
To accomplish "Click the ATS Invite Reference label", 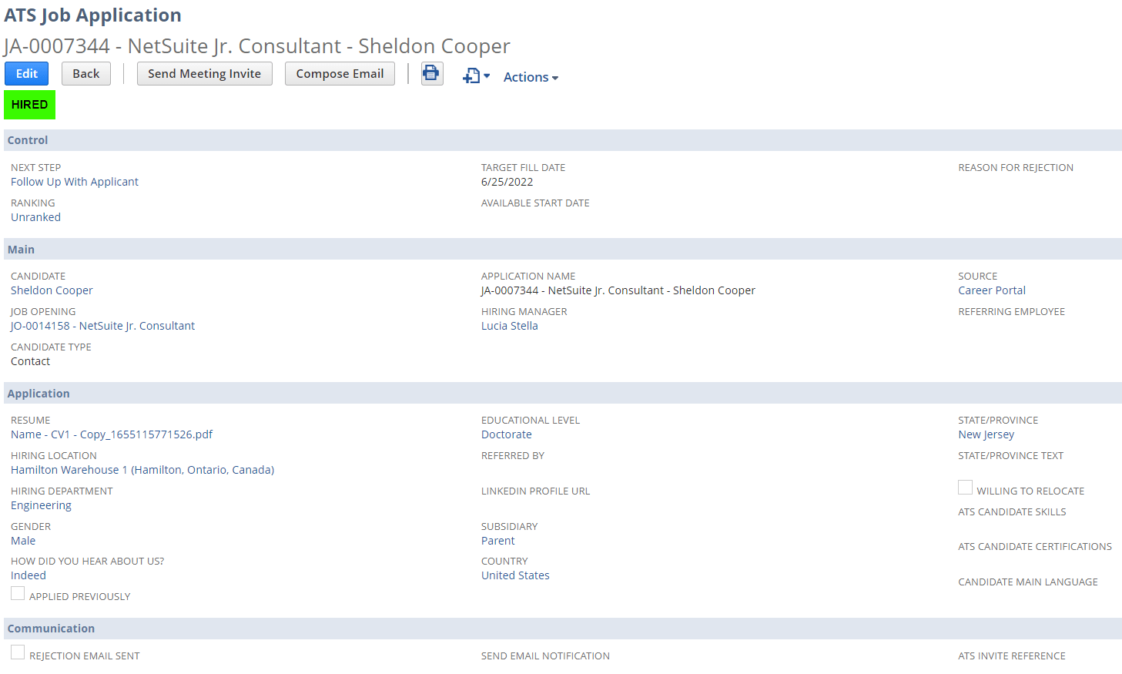I will point(1012,656).
